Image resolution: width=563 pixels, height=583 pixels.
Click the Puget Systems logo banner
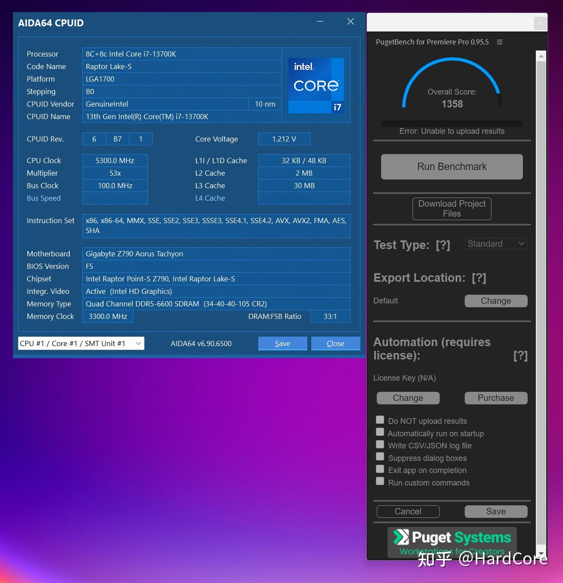coord(452,542)
